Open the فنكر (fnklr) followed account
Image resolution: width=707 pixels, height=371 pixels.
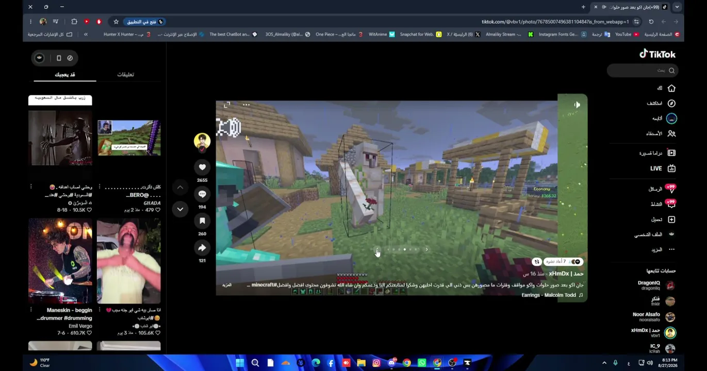663,301
